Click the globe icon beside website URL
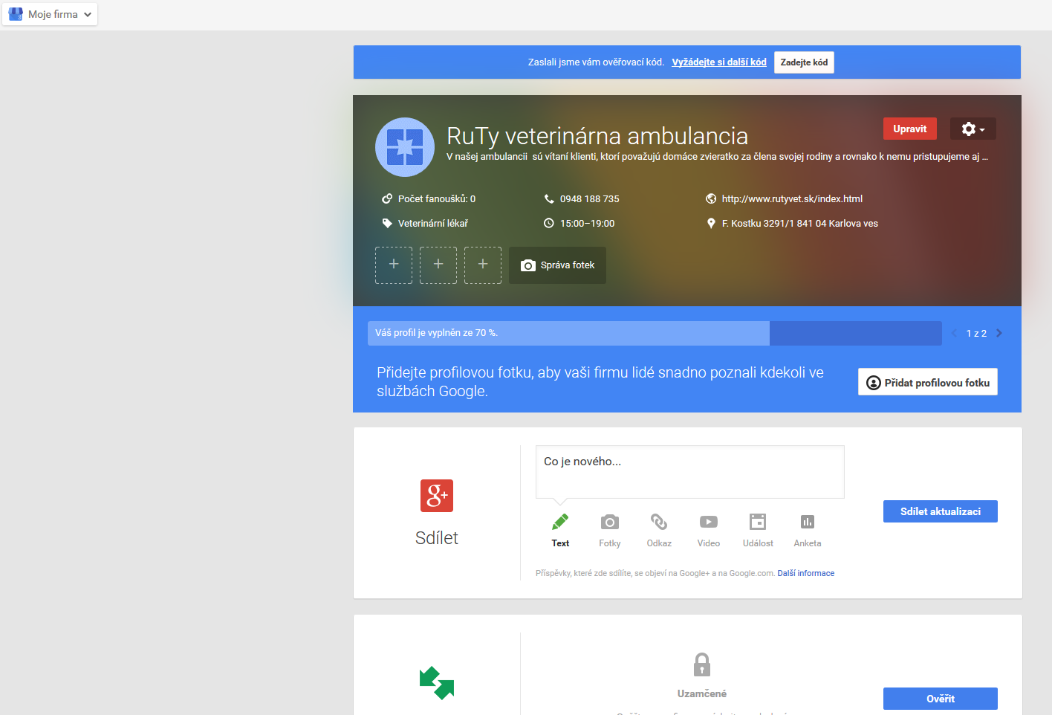Image resolution: width=1052 pixels, height=715 pixels. point(711,198)
